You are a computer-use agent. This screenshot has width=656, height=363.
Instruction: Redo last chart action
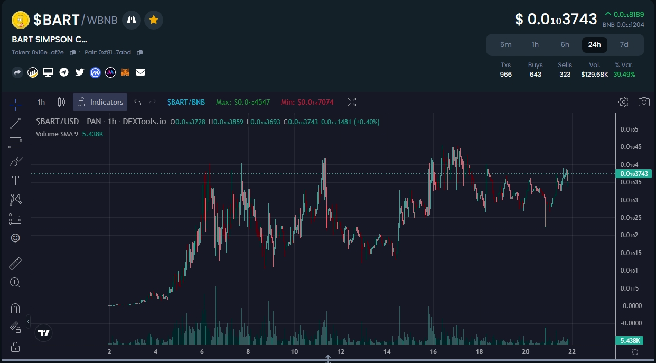pyautogui.click(x=153, y=102)
